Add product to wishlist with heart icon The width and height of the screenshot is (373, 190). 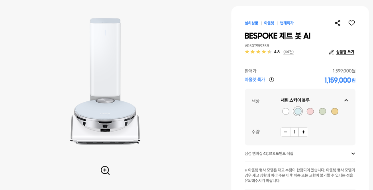click(351, 23)
